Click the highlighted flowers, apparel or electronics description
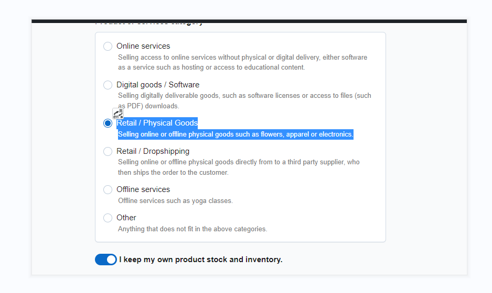 pos(236,134)
